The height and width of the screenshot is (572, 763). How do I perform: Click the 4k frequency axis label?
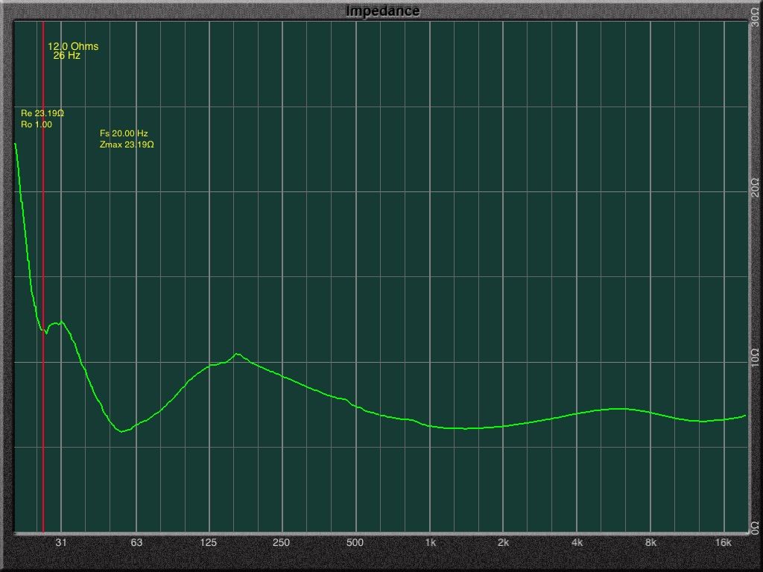click(x=577, y=542)
